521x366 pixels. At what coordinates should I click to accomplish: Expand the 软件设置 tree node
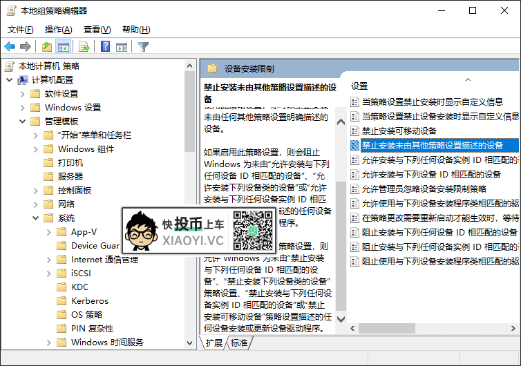23,94
